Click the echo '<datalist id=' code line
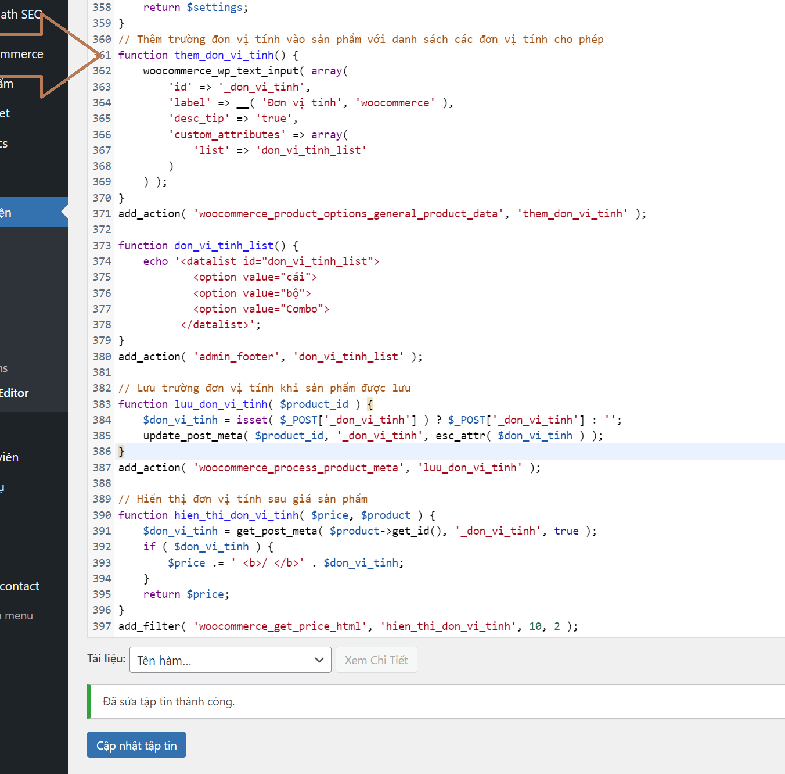785x774 pixels. pos(261,261)
